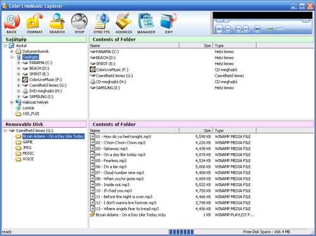The image size is (316, 236).
Task: Sort lower file list by Type column
Action: pos(234,130)
